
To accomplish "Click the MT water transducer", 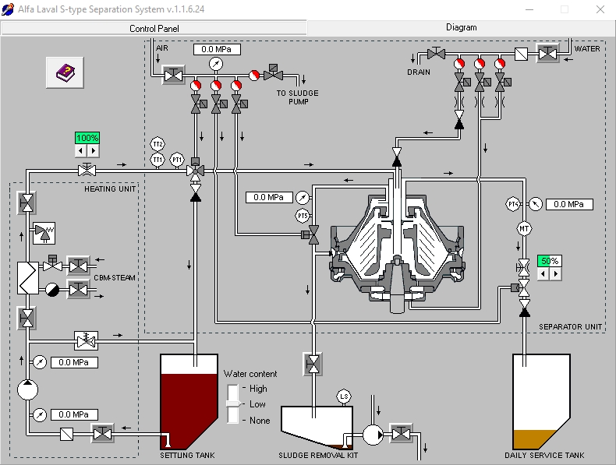I will click(x=524, y=229).
